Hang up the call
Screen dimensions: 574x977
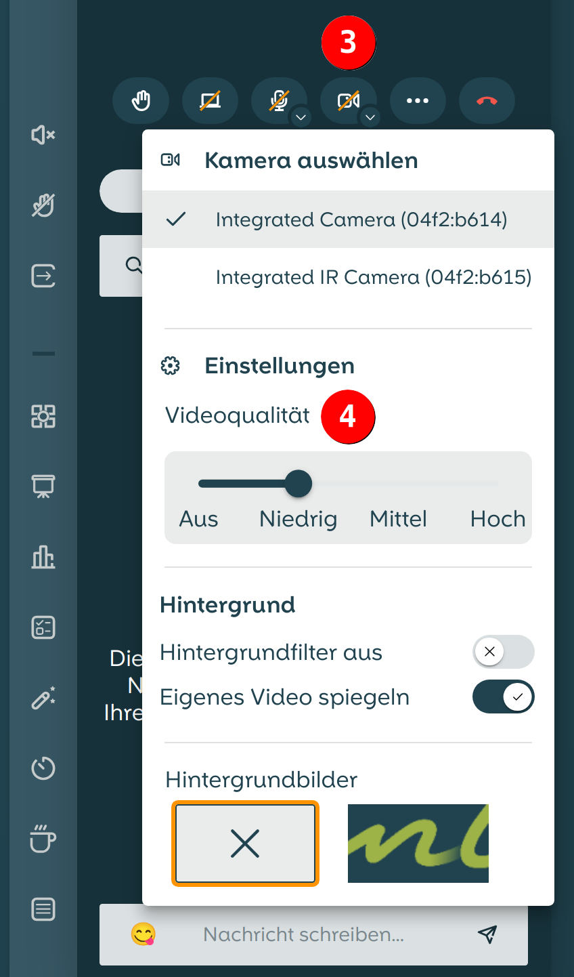click(487, 100)
